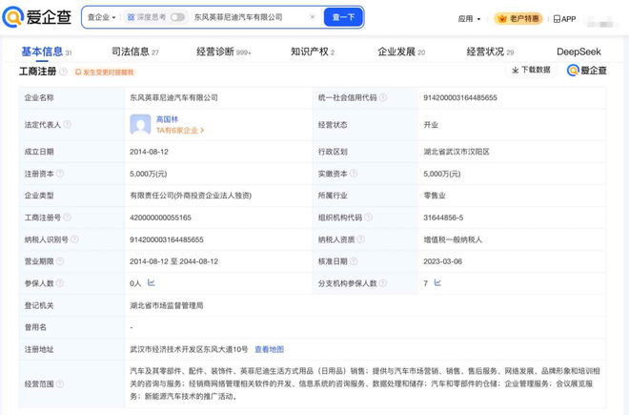Clear the search box with the X icon
Viewport: 629px width, 415px height.
[x=313, y=17]
